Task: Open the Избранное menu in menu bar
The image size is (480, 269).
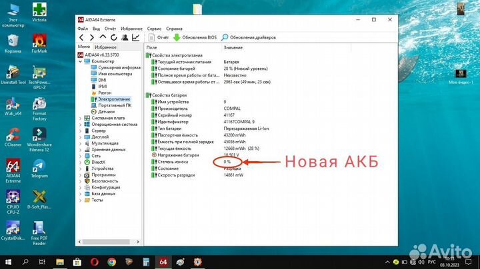Action: (x=131, y=29)
